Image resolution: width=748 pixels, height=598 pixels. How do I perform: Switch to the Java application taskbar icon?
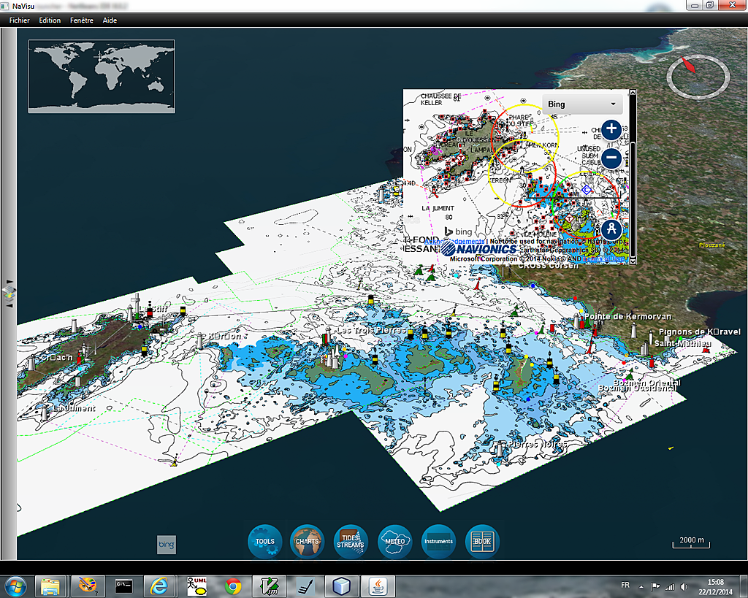(378, 586)
